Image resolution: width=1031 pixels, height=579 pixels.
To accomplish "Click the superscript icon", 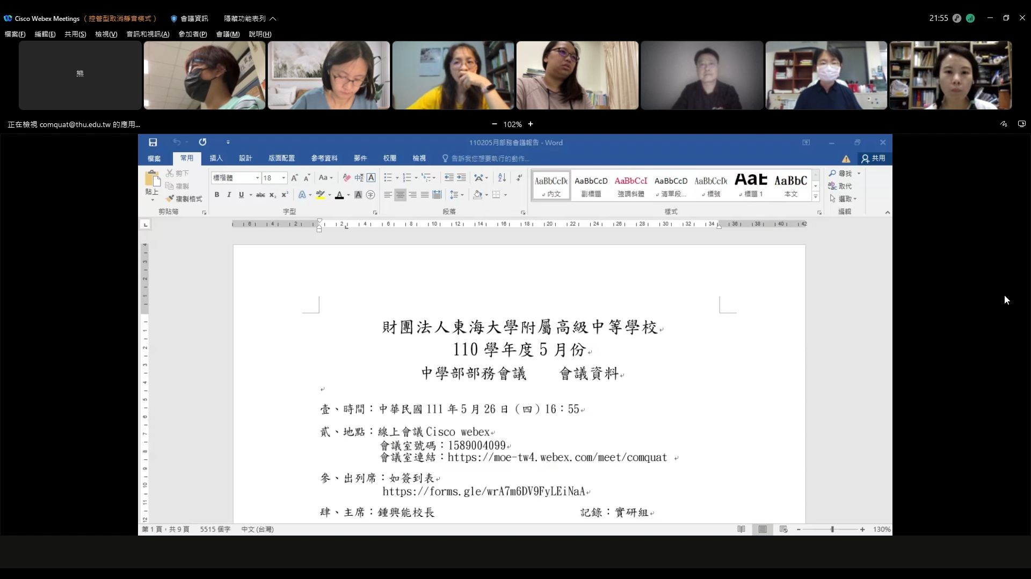I will click(x=285, y=195).
